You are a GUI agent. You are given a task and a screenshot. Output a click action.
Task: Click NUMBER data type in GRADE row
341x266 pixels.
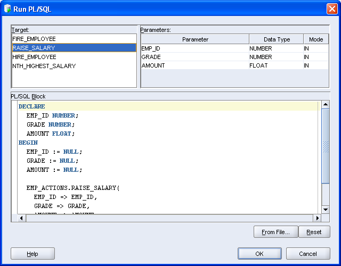point(276,57)
